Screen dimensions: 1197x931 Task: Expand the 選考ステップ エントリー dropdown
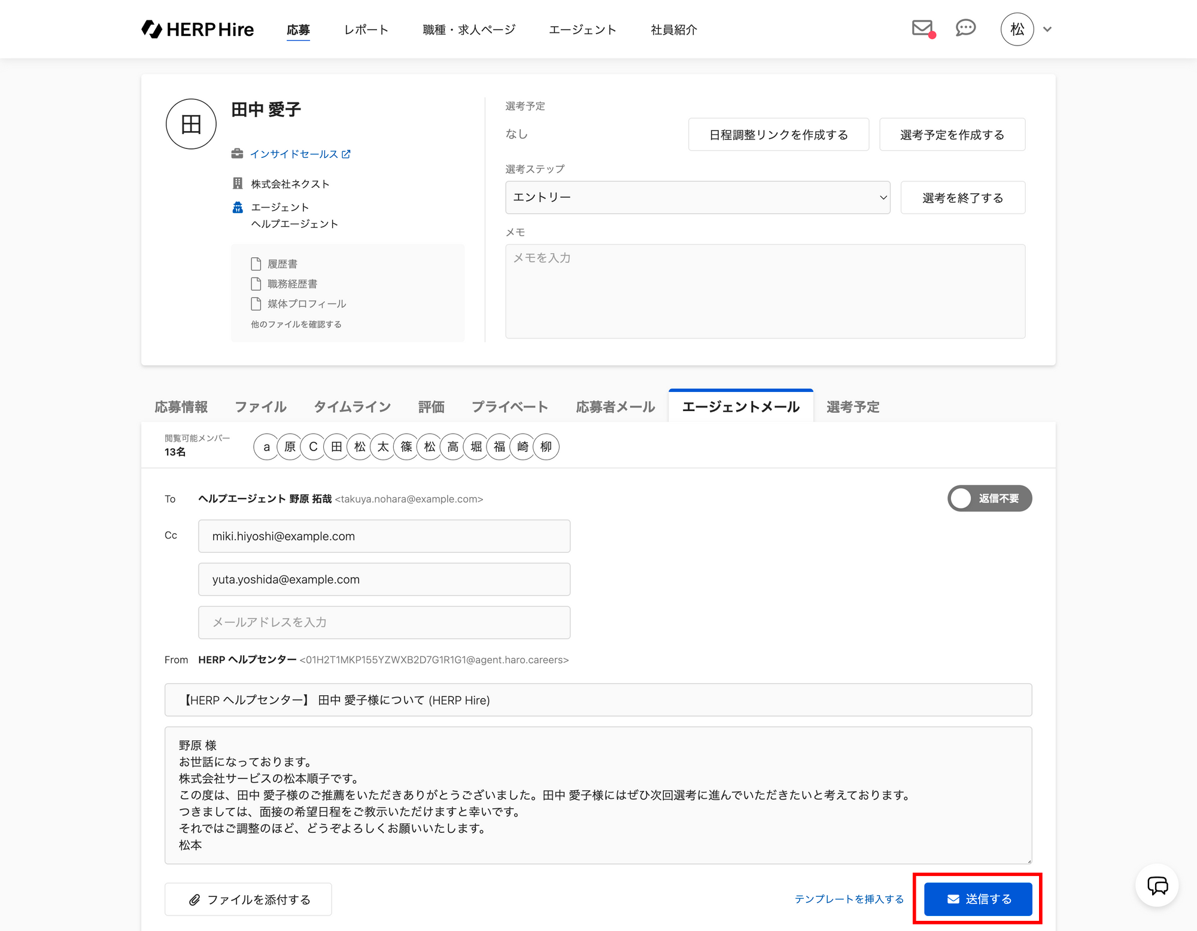click(x=697, y=197)
